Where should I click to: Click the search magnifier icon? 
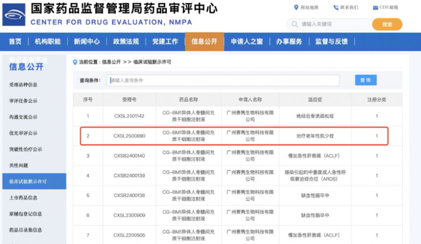click(x=294, y=24)
